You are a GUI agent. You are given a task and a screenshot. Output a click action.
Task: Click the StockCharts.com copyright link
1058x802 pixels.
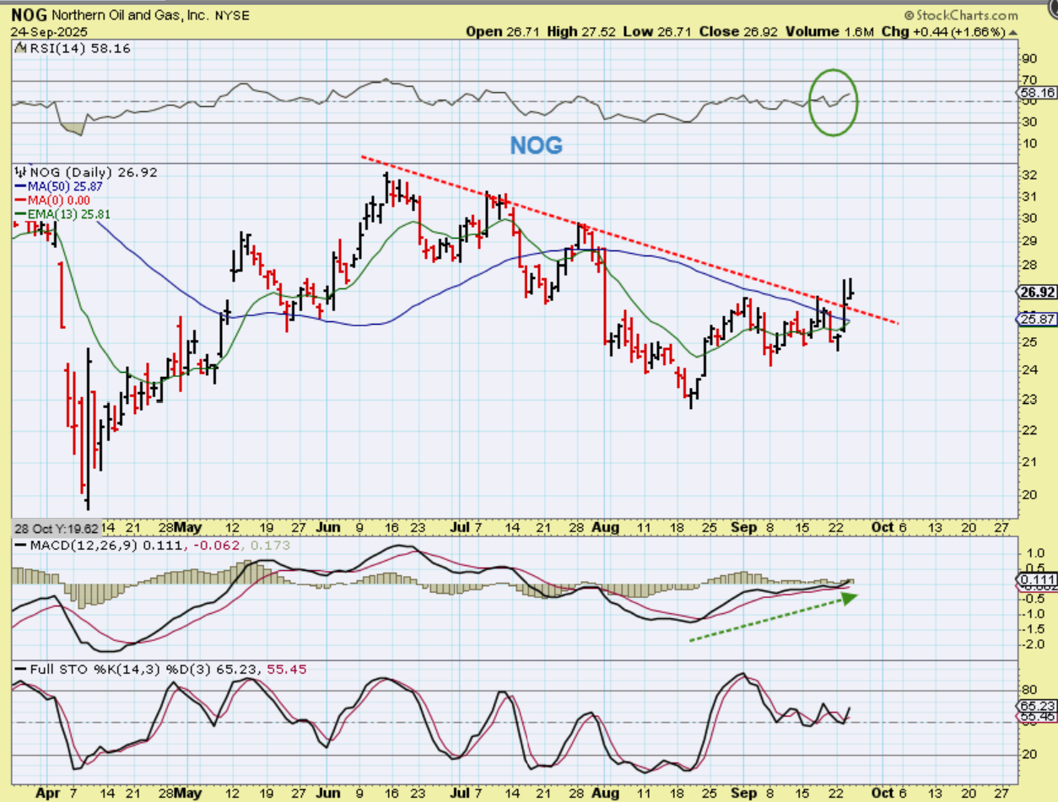click(x=959, y=15)
